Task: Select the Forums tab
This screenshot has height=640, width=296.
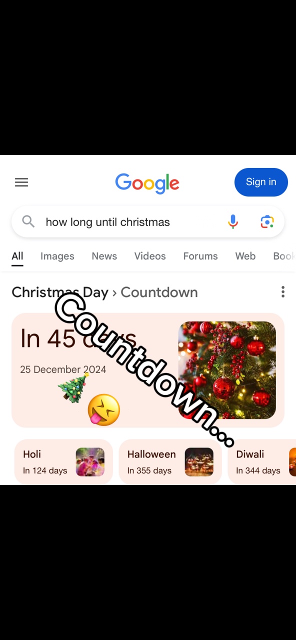Action: coord(200,256)
